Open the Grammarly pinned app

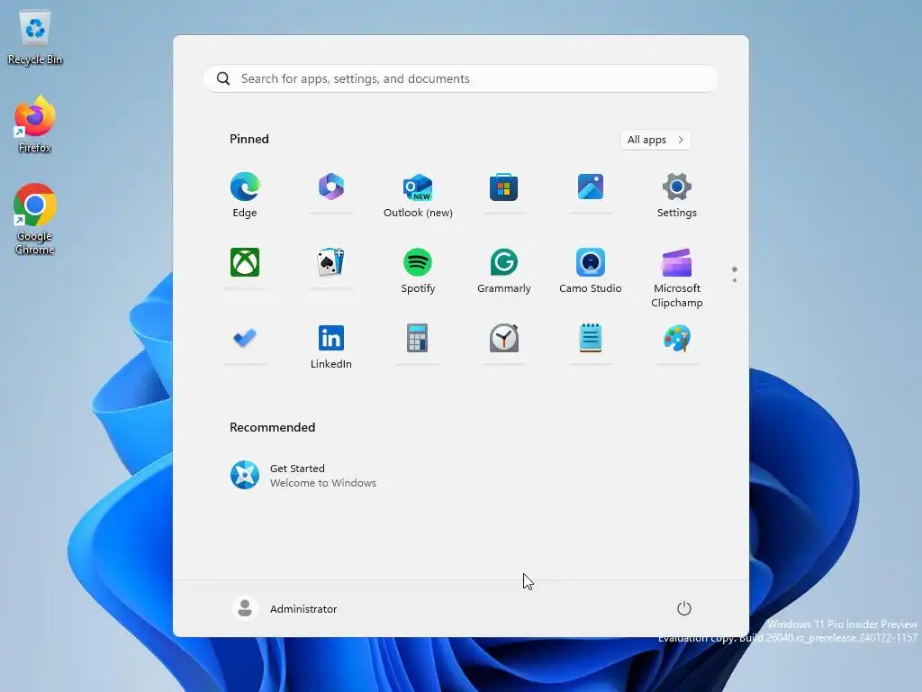[504, 270]
